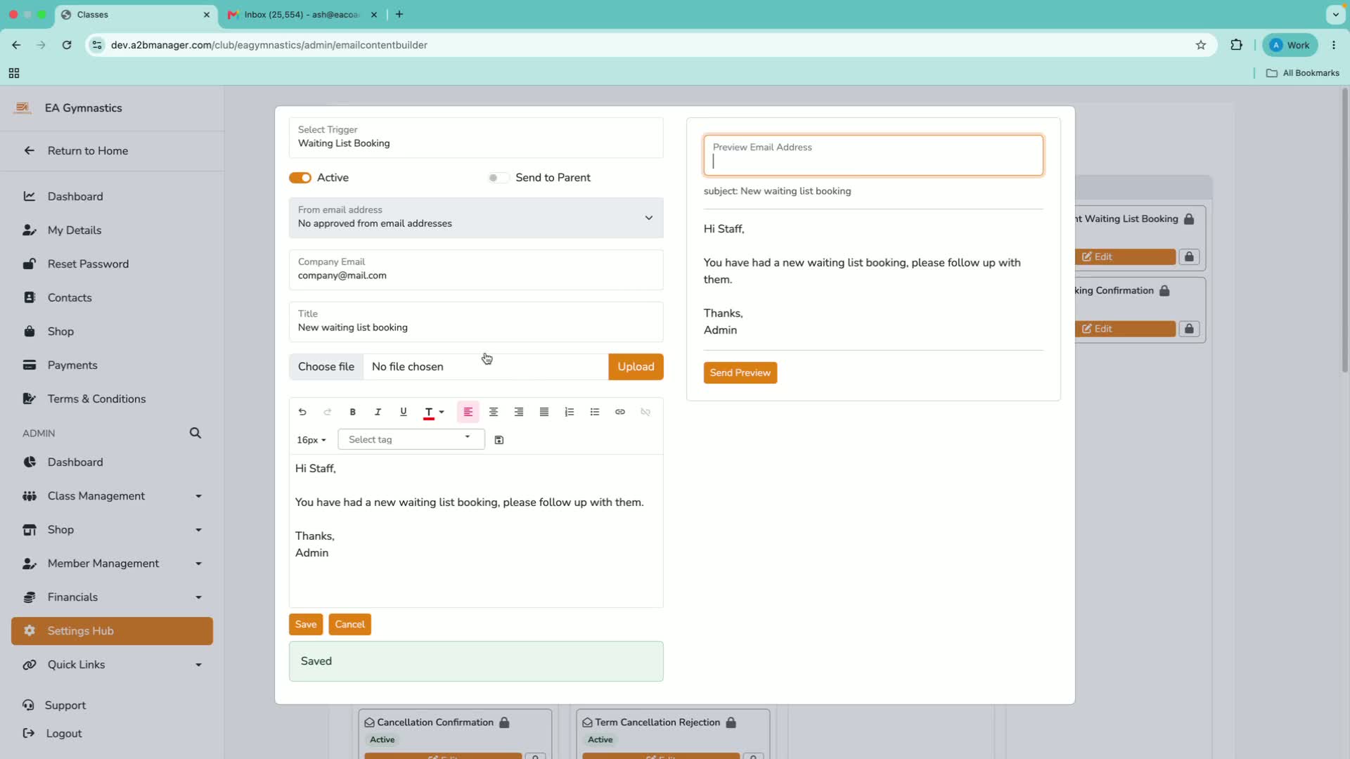The width and height of the screenshot is (1350, 759).
Task: Click the insert link icon
Action: (620, 412)
